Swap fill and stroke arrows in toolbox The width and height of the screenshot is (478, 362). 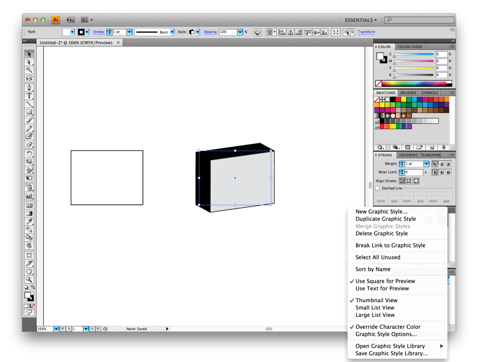point(33,287)
